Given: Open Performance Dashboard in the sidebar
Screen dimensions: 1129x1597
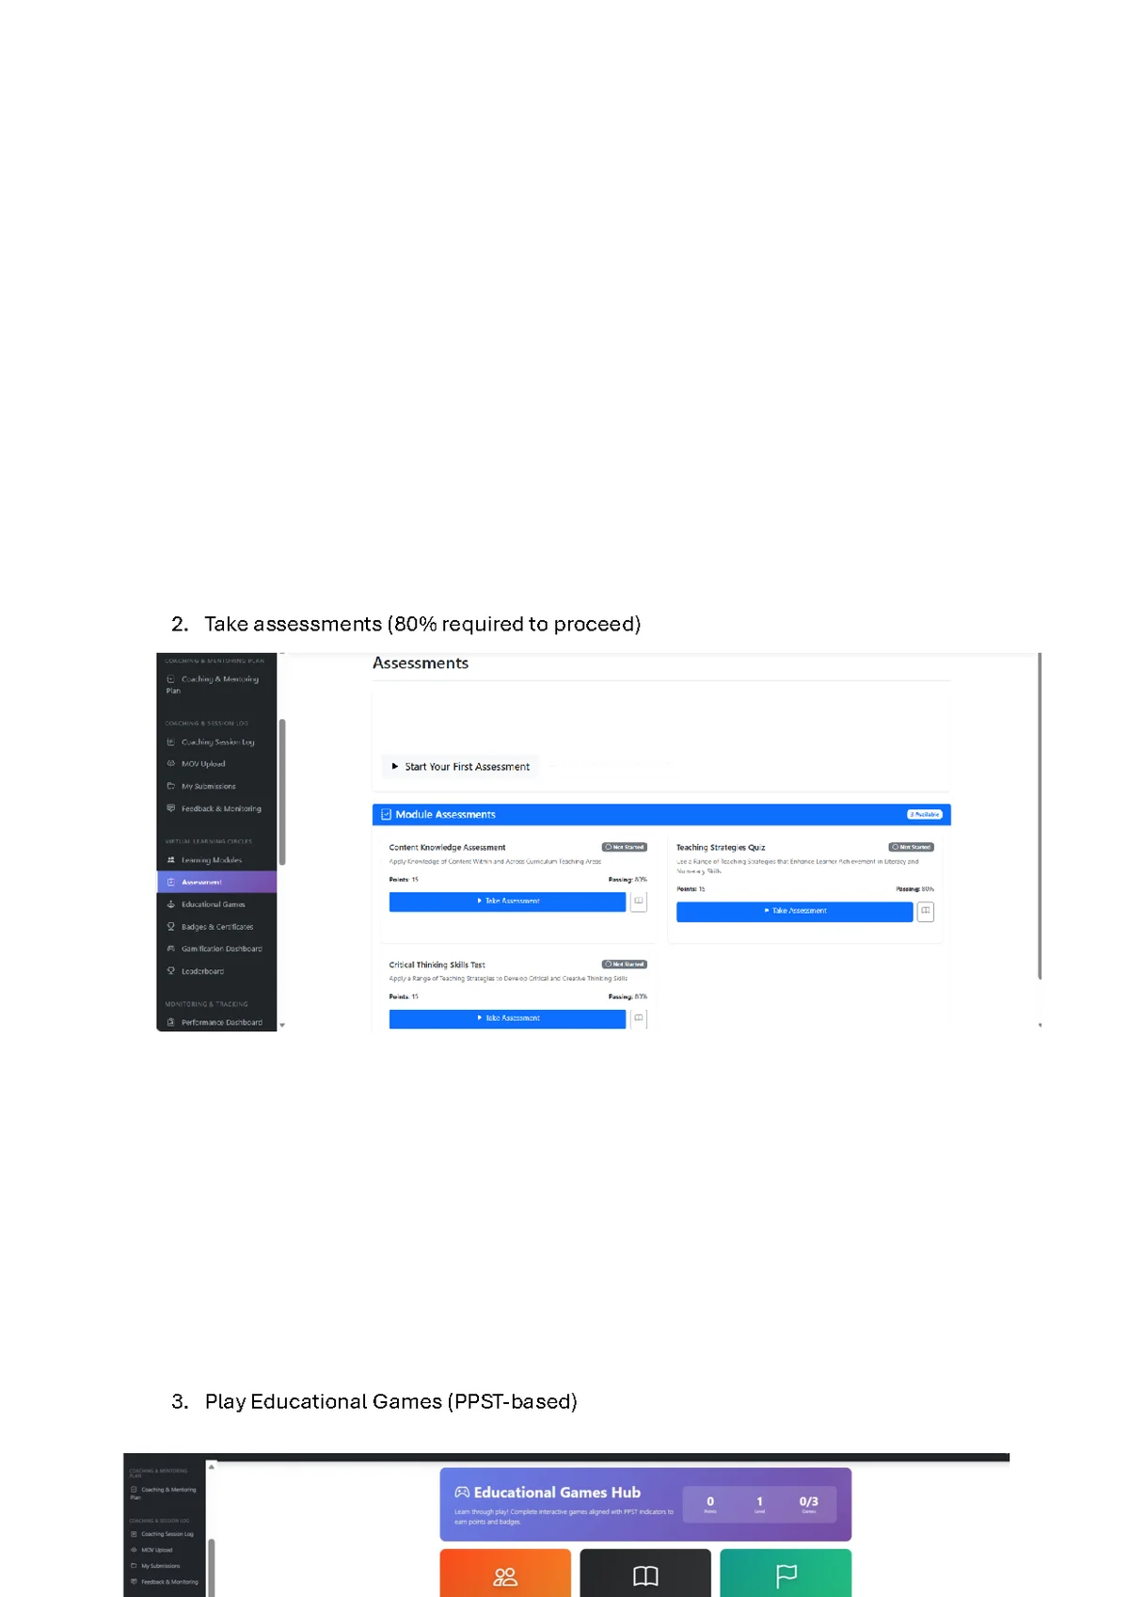Looking at the screenshot, I should 221,1022.
